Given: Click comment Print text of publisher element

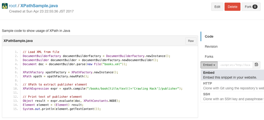Looking at the screenshot, I should [52, 97].
